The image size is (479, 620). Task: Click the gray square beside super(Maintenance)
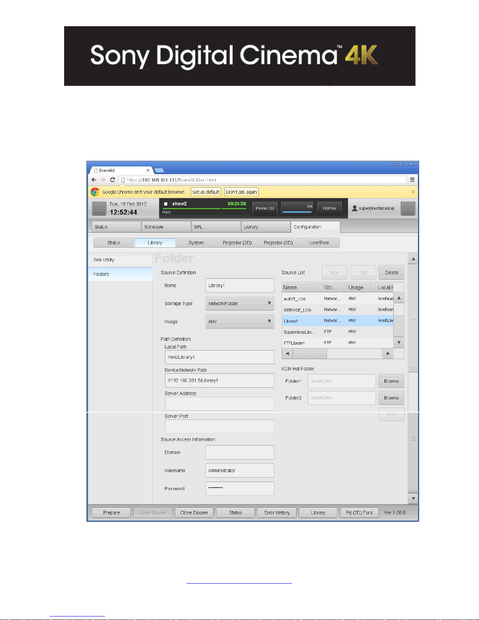tap(408, 208)
